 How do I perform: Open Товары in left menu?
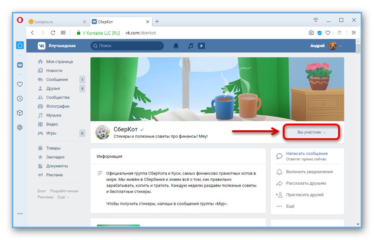[x=53, y=148]
